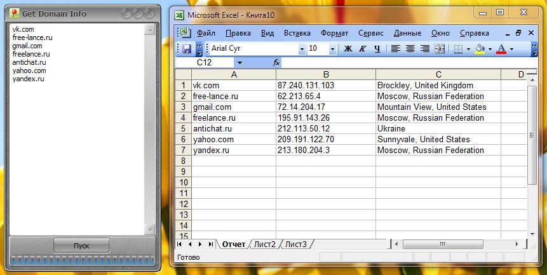This screenshot has height=275, width=547.
Task: Switch to the Лист2 sheet tab
Action: pos(264,245)
